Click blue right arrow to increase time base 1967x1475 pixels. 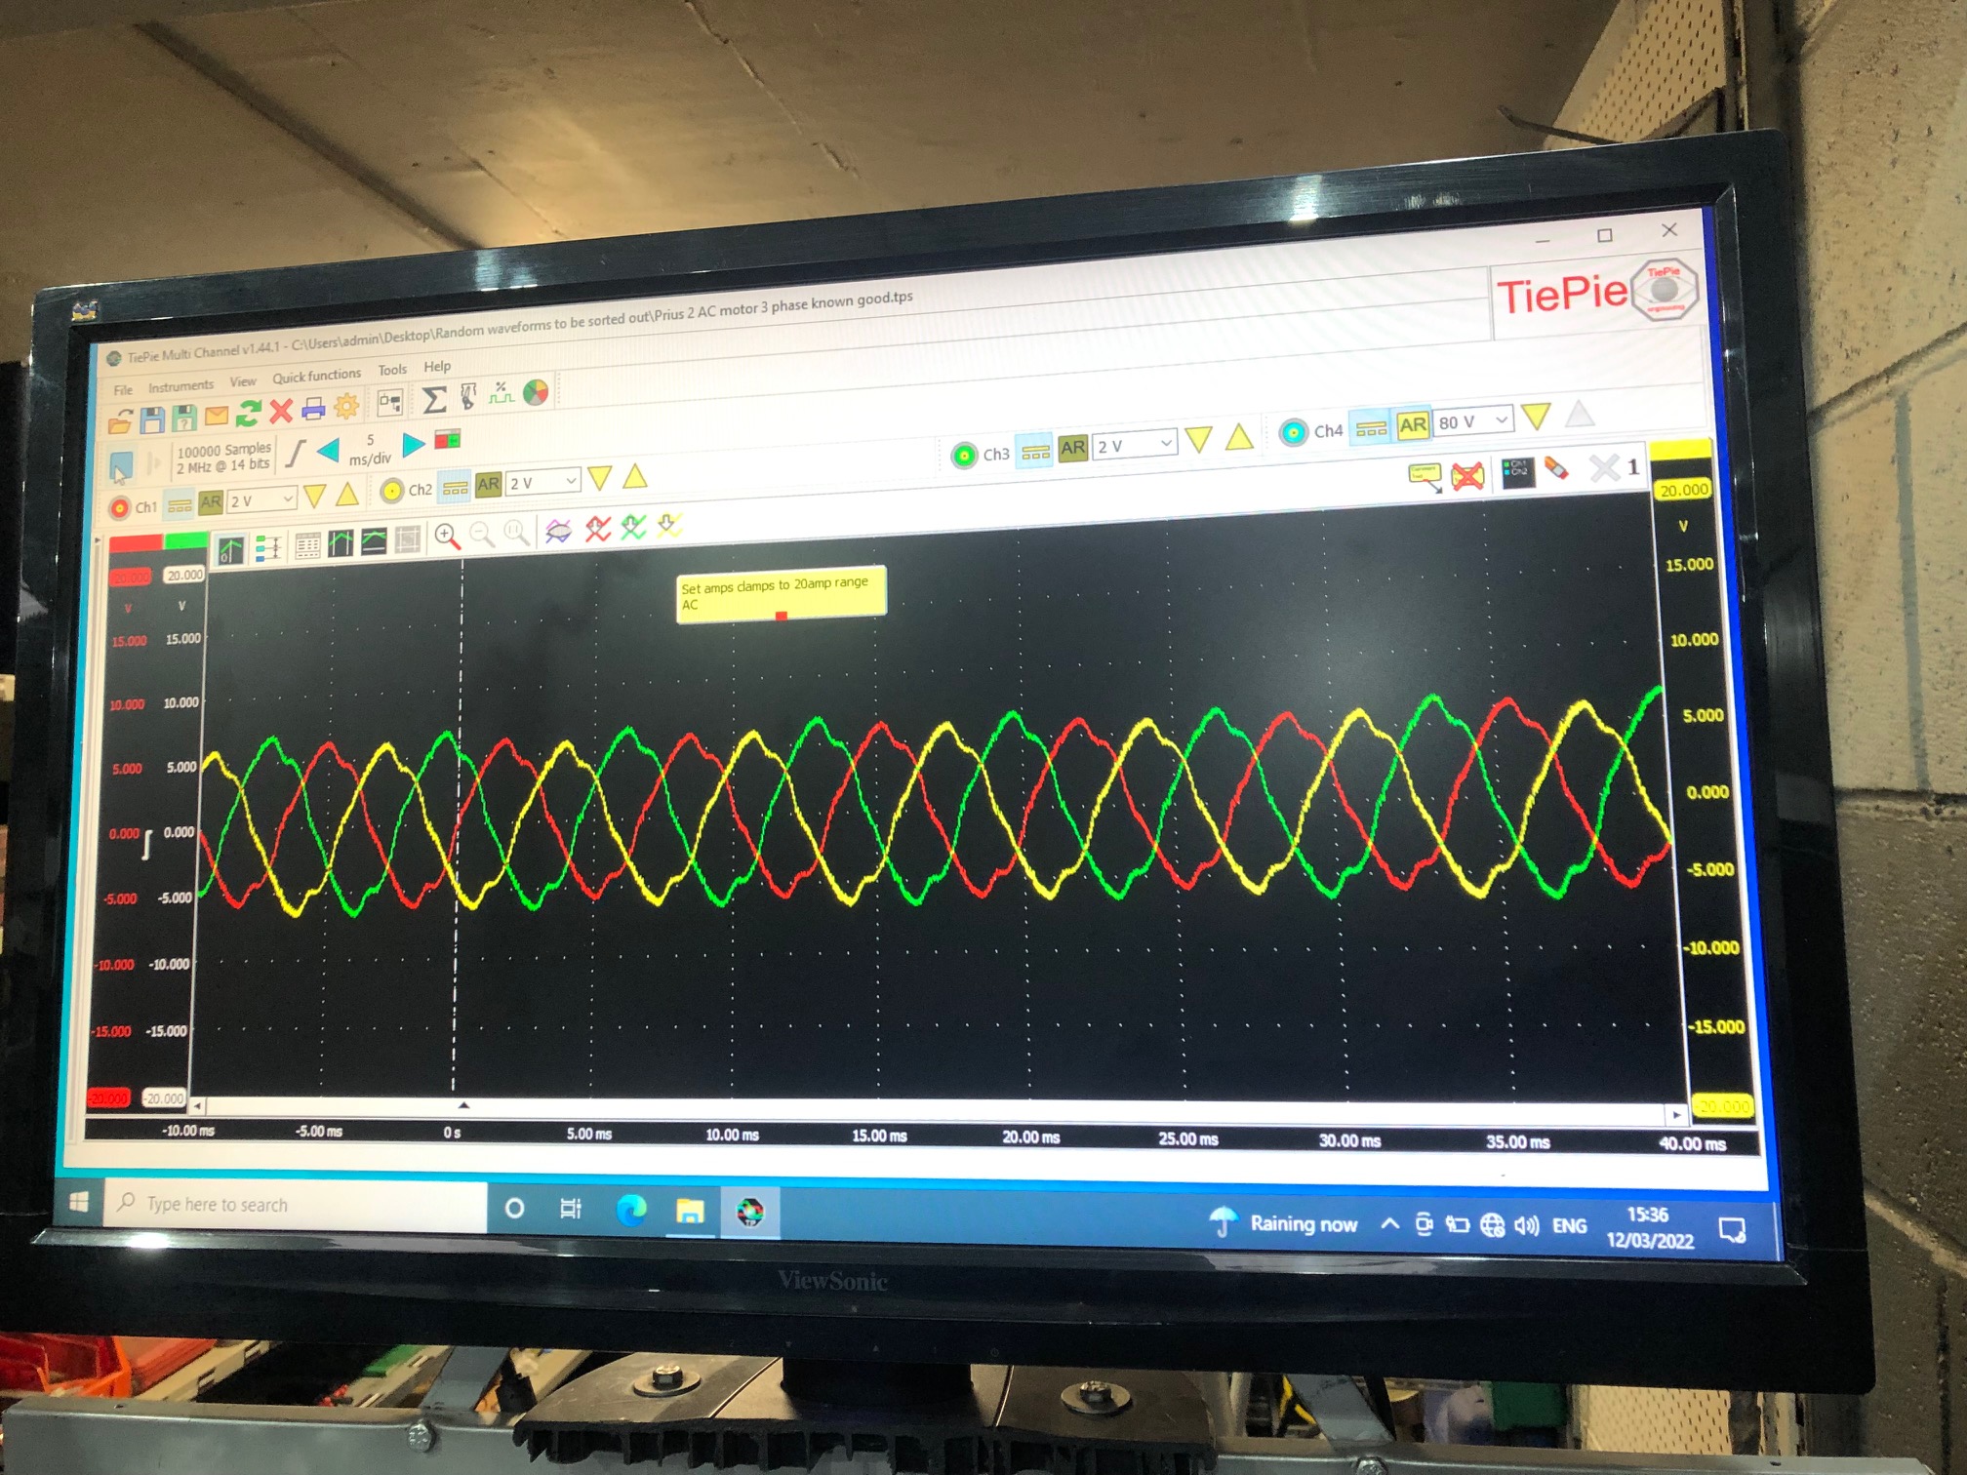[414, 445]
